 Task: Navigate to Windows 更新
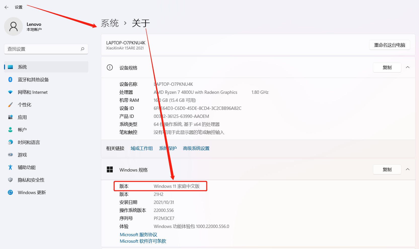coord(46,192)
